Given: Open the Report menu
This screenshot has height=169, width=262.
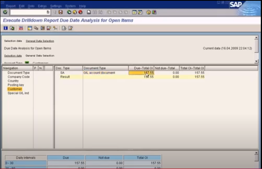Looking at the screenshot, I should pos(11,6).
